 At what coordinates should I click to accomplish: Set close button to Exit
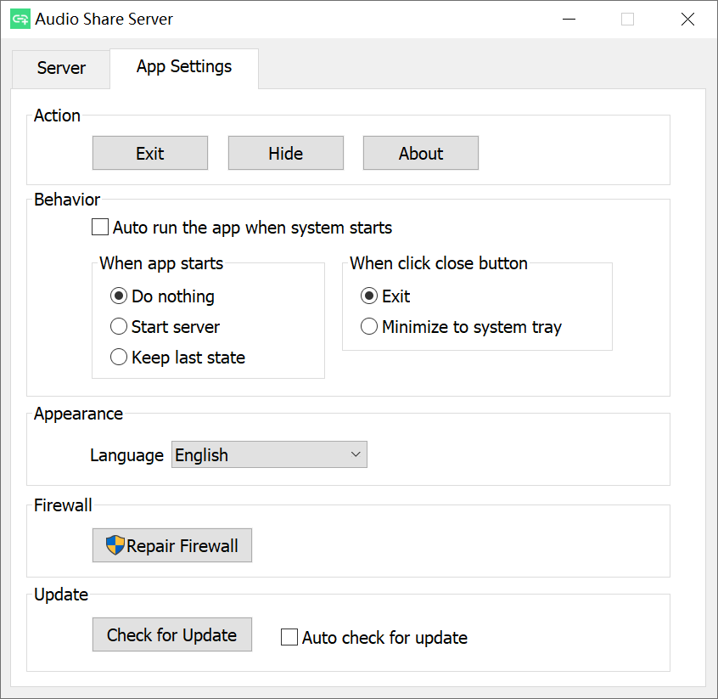[x=369, y=296]
